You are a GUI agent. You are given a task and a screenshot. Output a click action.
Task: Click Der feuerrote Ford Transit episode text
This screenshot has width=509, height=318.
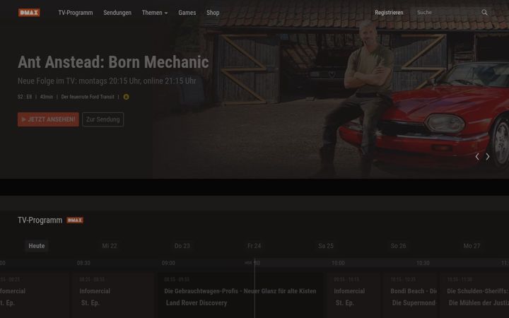point(88,97)
